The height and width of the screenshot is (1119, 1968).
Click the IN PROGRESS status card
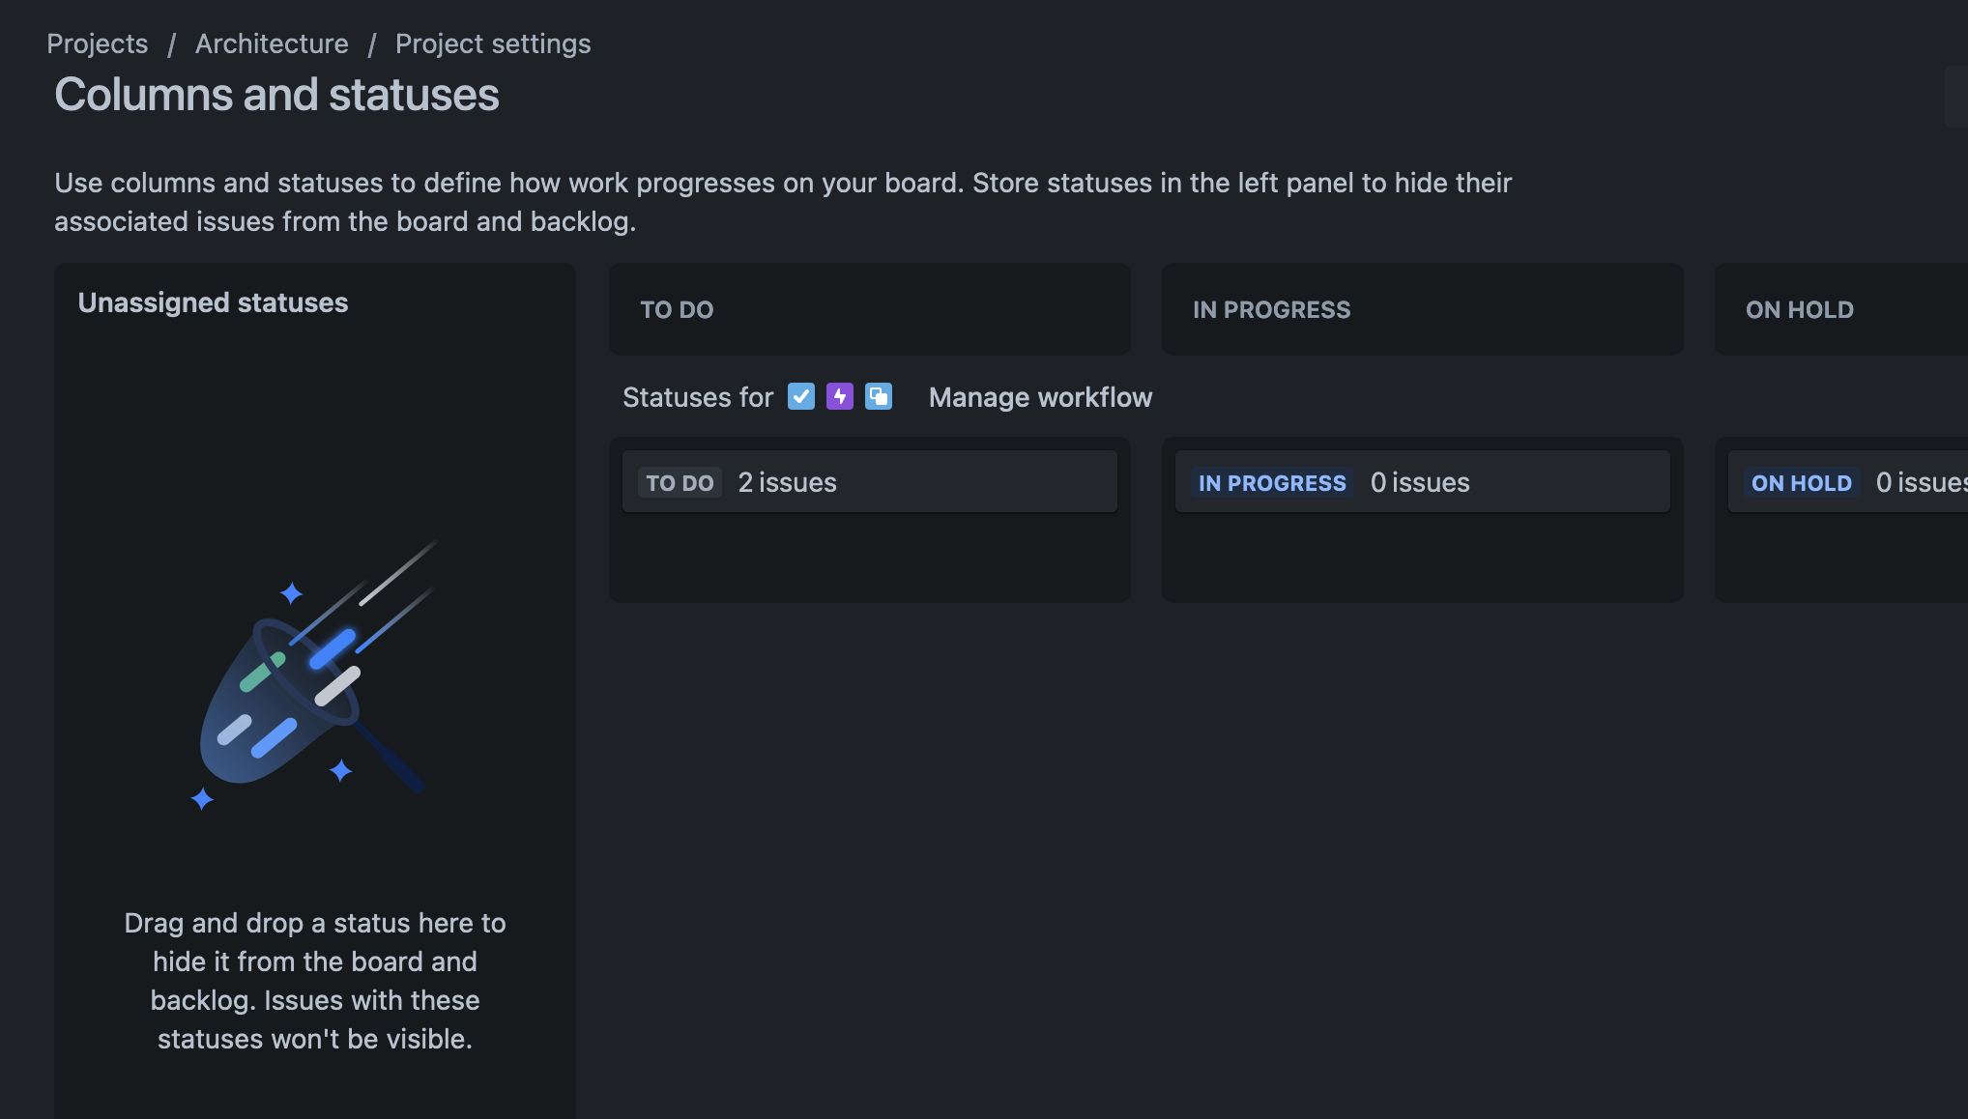coord(1423,481)
